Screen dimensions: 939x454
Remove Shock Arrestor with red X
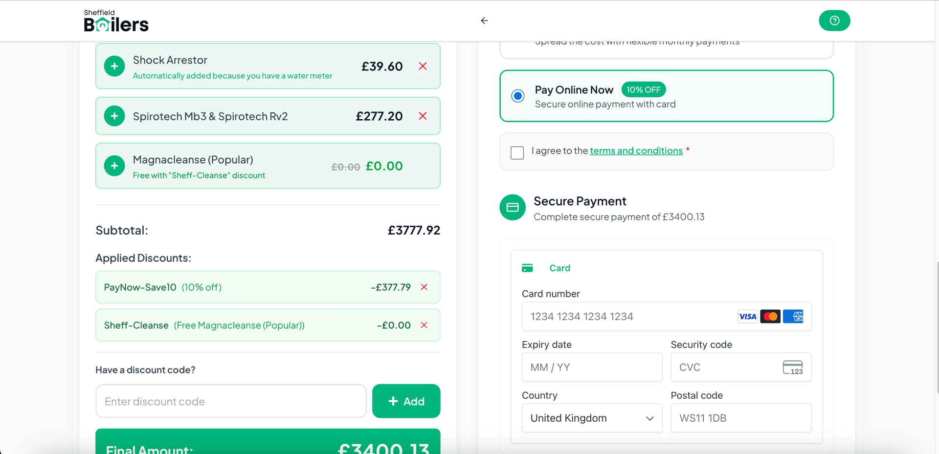(423, 66)
